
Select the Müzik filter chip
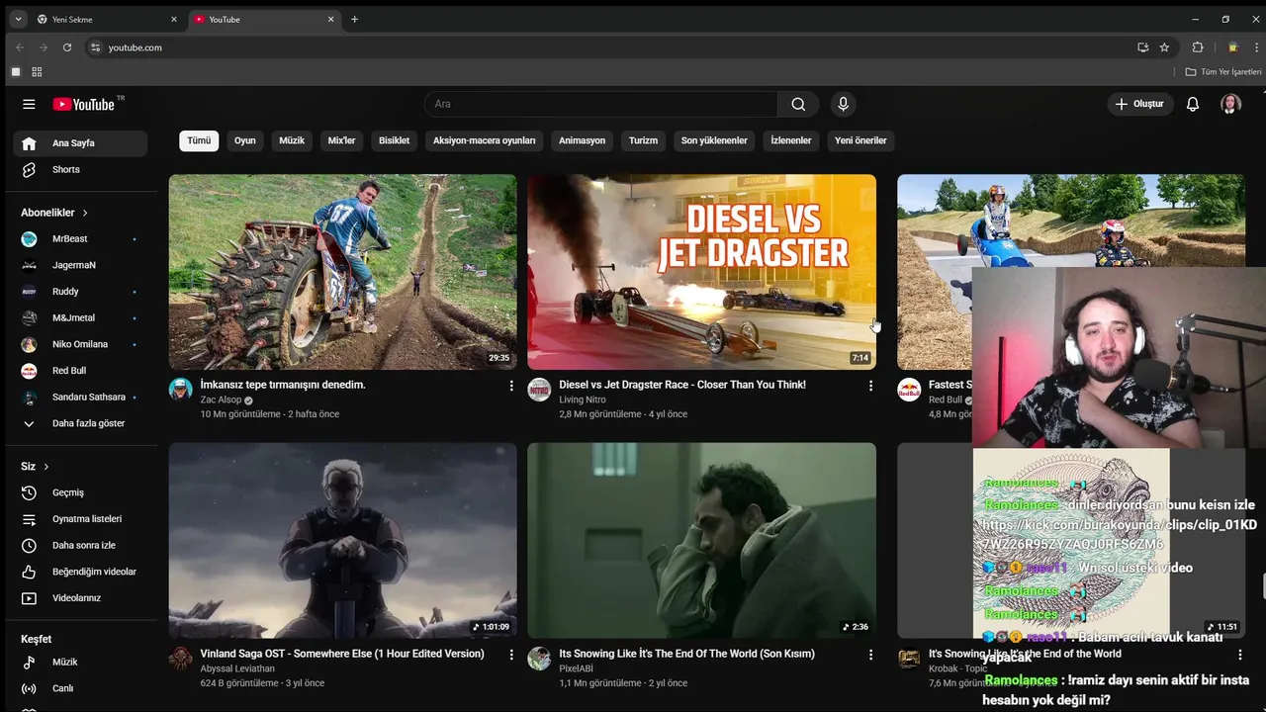coord(292,140)
